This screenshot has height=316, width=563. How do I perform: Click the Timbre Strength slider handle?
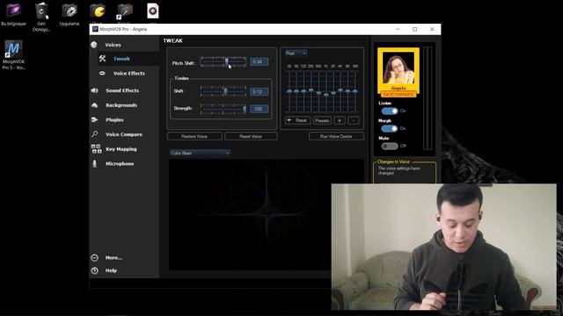pos(245,109)
